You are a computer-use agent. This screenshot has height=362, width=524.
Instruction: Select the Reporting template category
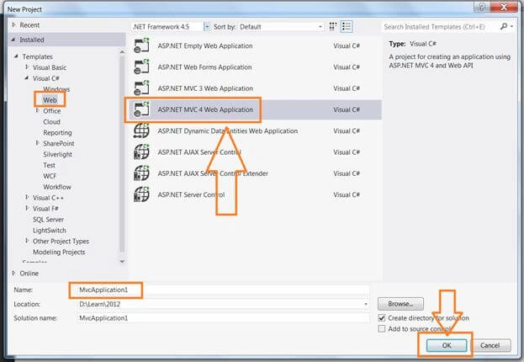(x=57, y=132)
